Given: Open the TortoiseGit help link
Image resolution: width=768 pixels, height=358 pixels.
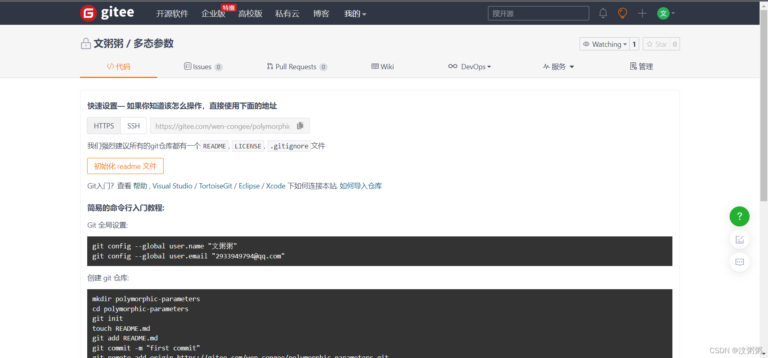Looking at the screenshot, I should [216, 186].
